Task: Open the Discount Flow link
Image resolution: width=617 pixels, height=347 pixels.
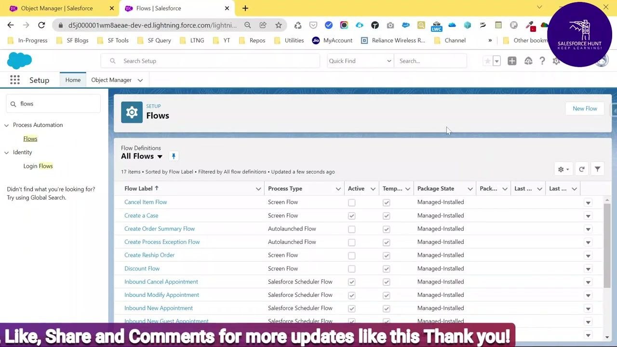Action: click(142, 268)
